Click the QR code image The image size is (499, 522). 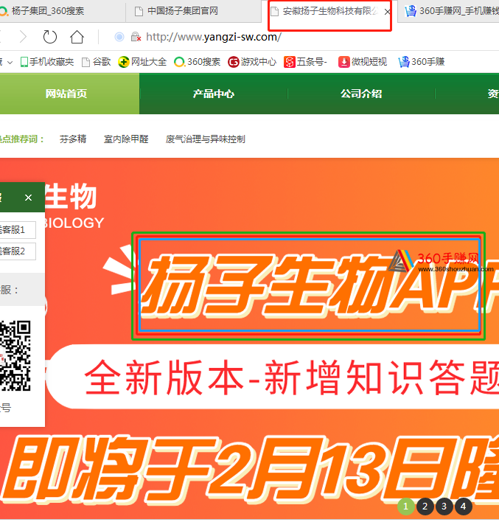[x=15, y=355]
